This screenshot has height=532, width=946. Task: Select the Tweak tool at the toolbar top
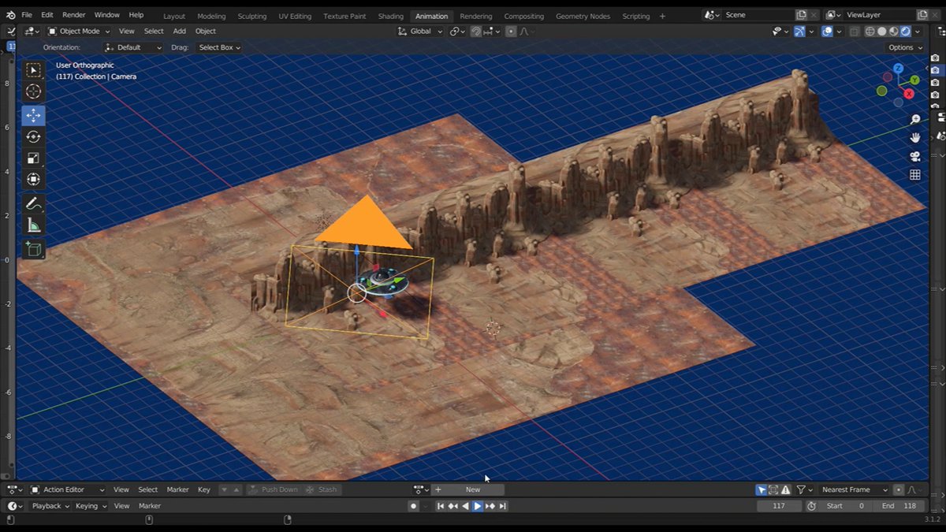34,69
